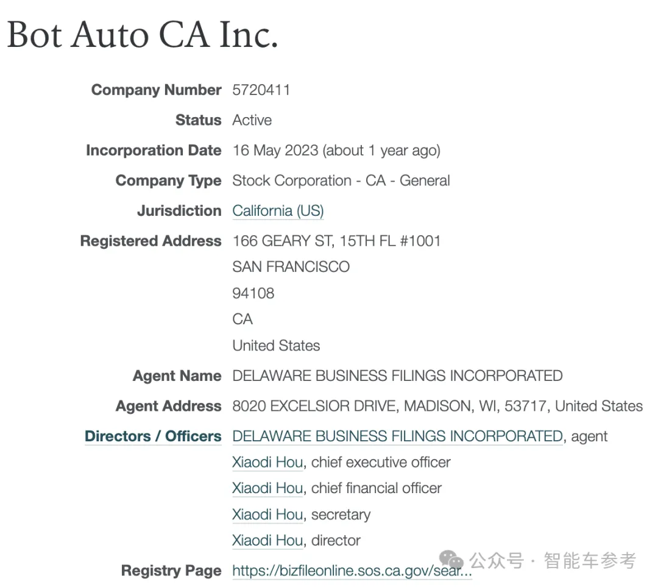Screen dimensions: 658x587
Task: Click the Registered Address field label
Action: click(x=150, y=241)
